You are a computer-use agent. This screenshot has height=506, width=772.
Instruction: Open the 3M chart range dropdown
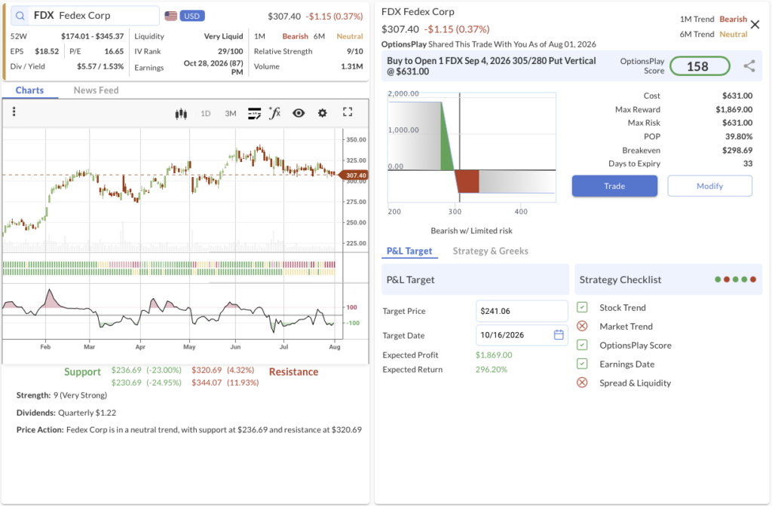tap(231, 114)
